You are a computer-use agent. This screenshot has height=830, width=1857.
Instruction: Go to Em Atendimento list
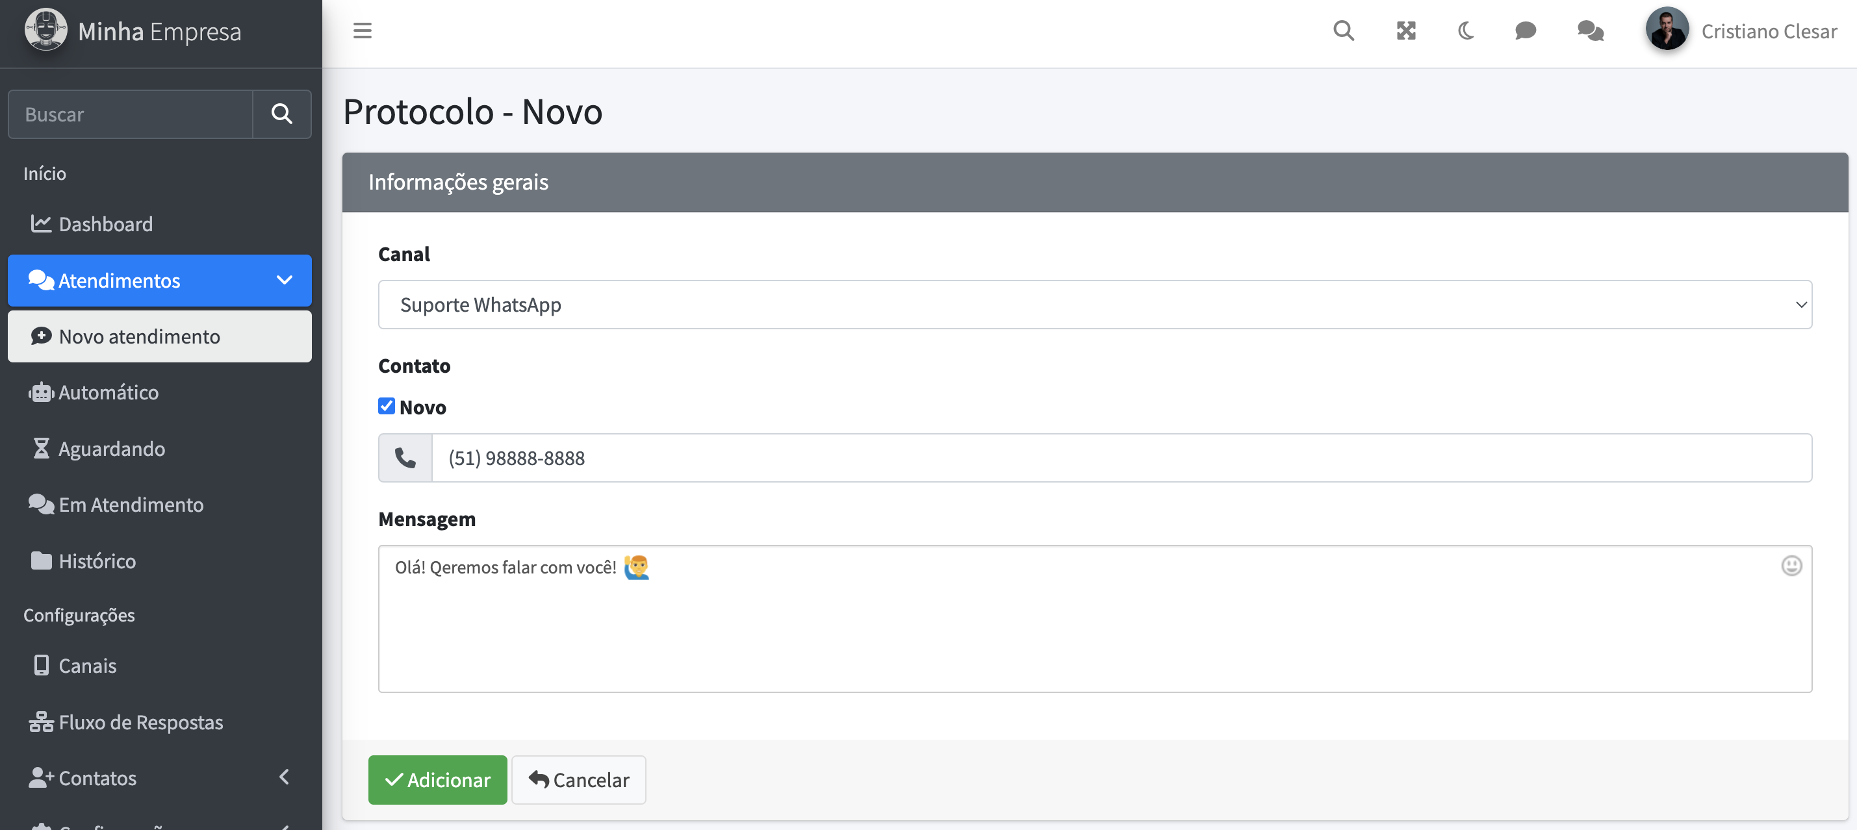(x=131, y=505)
